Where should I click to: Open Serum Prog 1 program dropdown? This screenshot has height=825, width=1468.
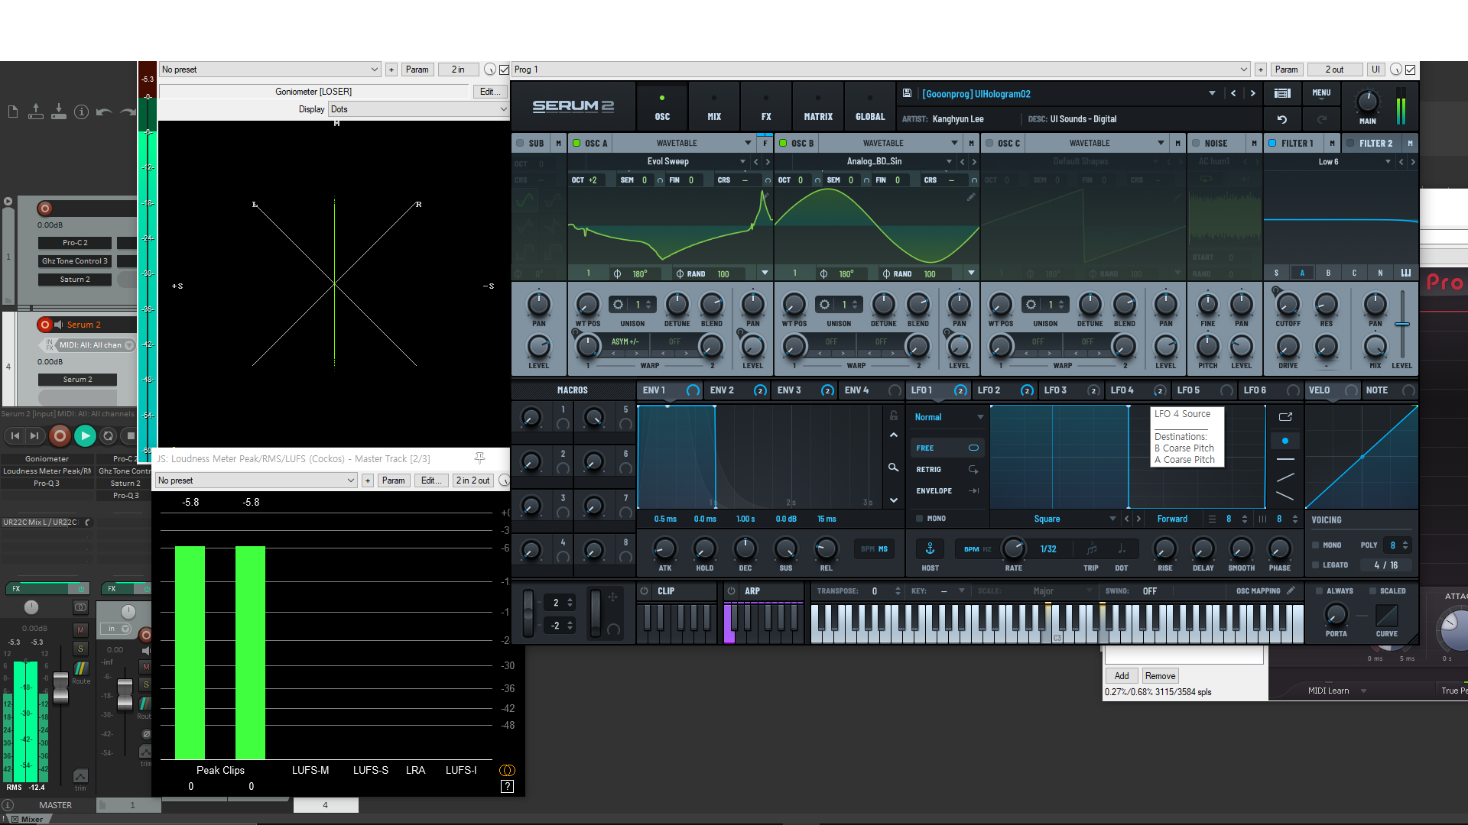pyautogui.click(x=881, y=70)
